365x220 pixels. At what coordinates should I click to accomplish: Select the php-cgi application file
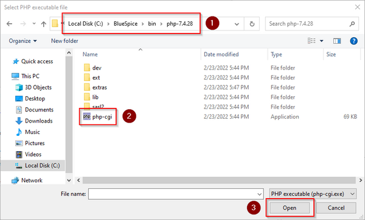97,116
